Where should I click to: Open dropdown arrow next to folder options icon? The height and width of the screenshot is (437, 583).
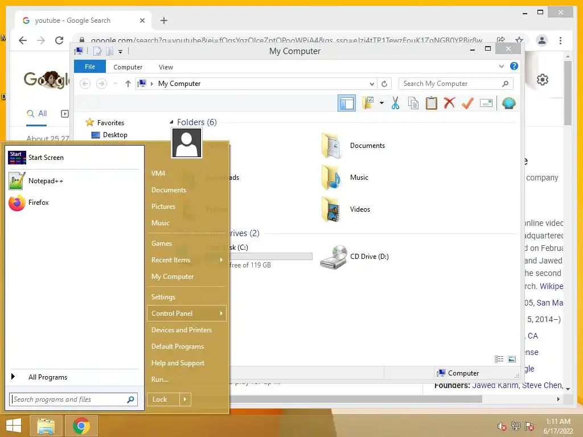click(382, 103)
